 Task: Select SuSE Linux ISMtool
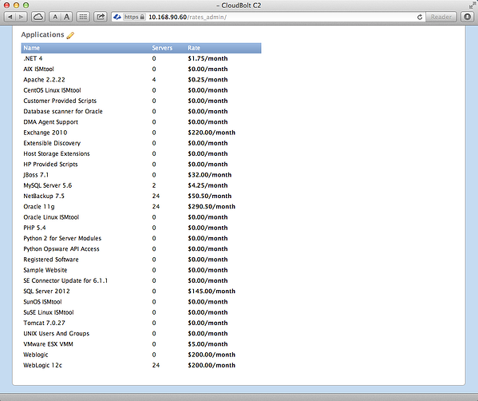pyautogui.click(x=49, y=312)
